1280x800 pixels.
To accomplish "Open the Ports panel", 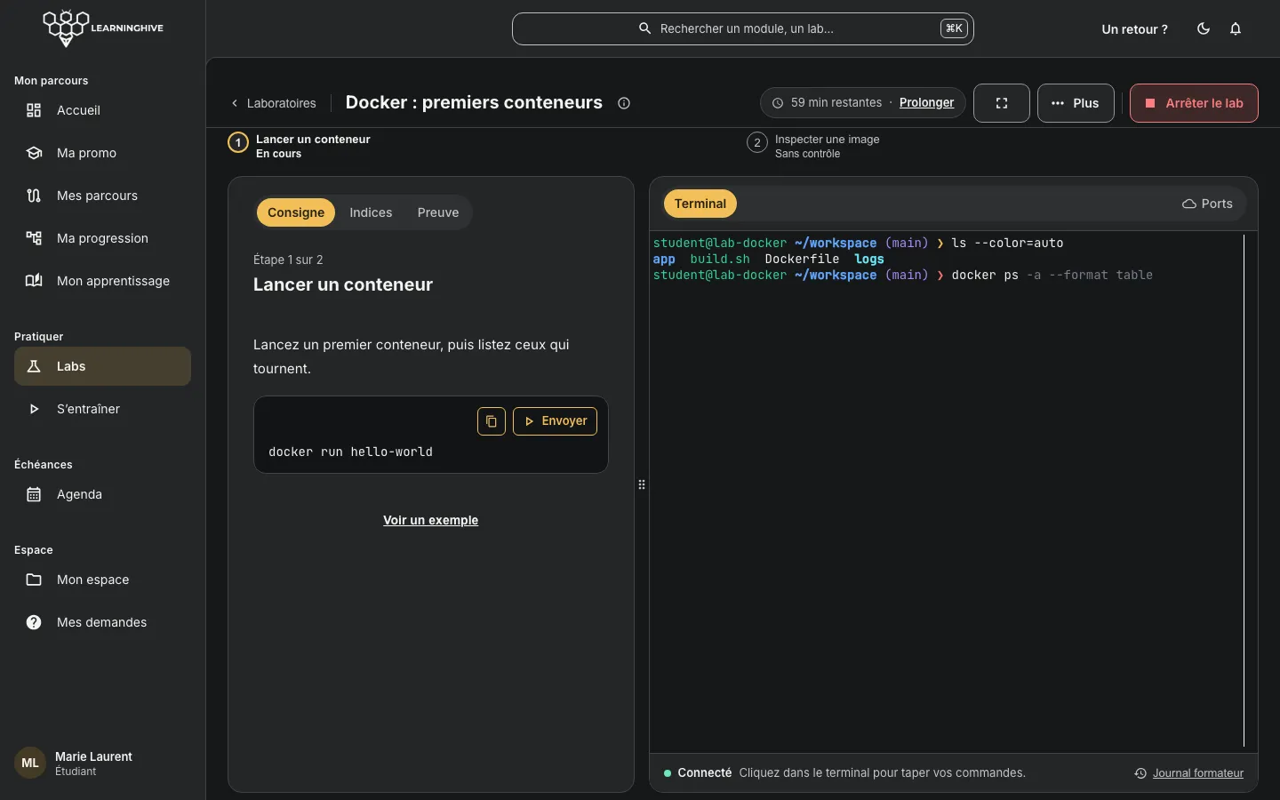I will (x=1207, y=204).
